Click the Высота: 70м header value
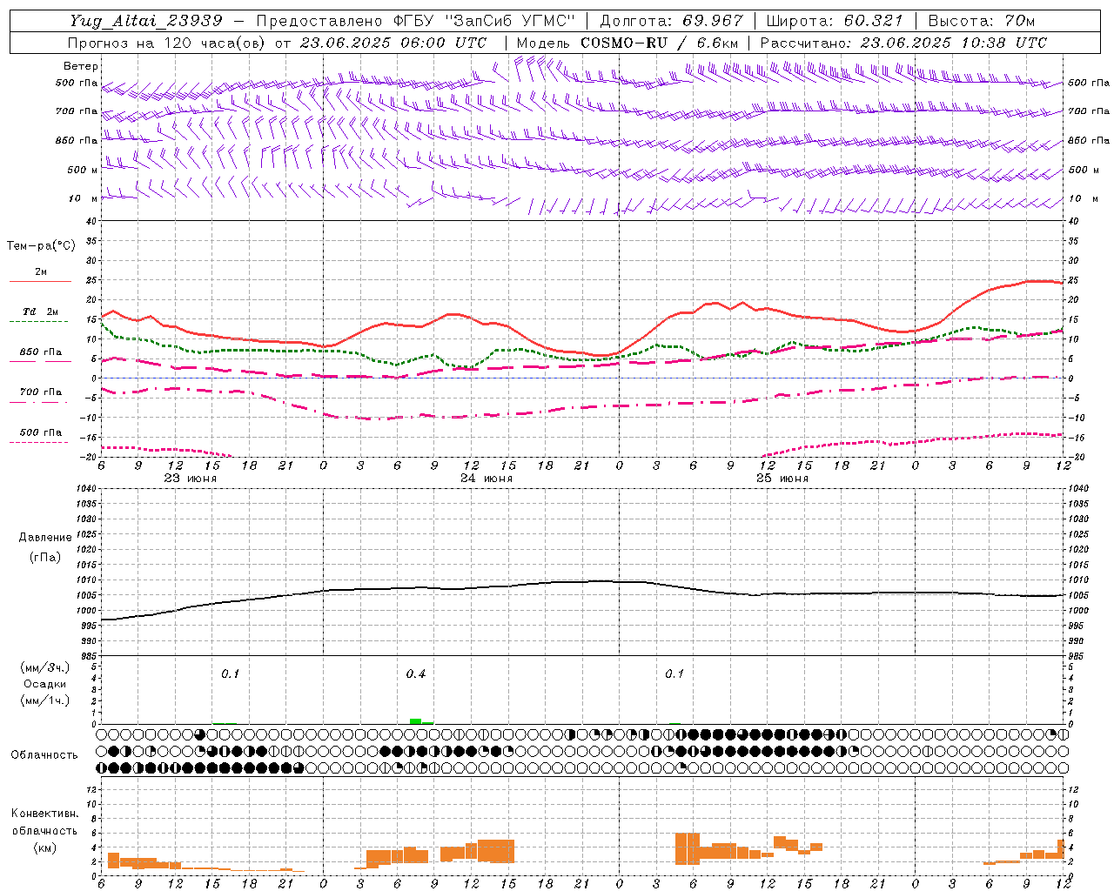The image size is (1114, 891). pos(982,21)
